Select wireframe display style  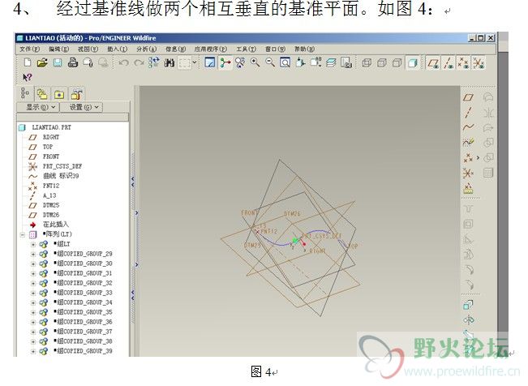[x=367, y=62]
